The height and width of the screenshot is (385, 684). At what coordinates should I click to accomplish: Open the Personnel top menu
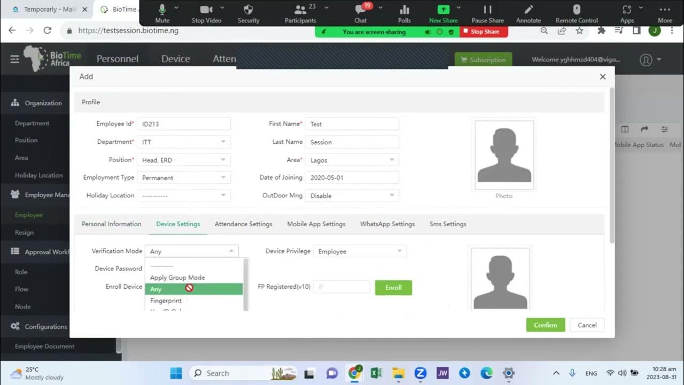pyautogui.click(x=118, y=59)
